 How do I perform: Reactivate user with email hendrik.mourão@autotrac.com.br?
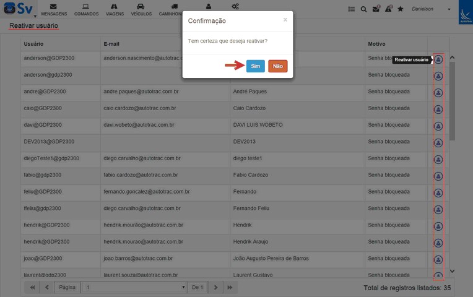(x=438, y=226)
